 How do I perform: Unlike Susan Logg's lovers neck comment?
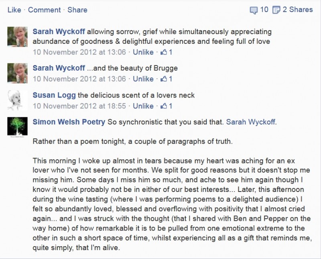pos(143,106)
